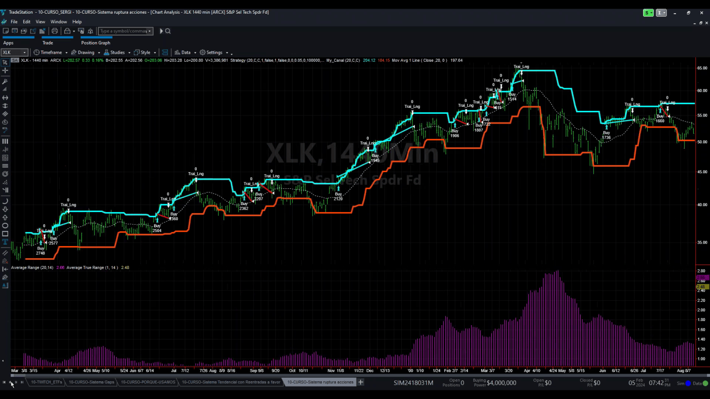Screen dimensions: 710x399
Task: Expand the arrow next to lock icon
Action: point(74,31)
